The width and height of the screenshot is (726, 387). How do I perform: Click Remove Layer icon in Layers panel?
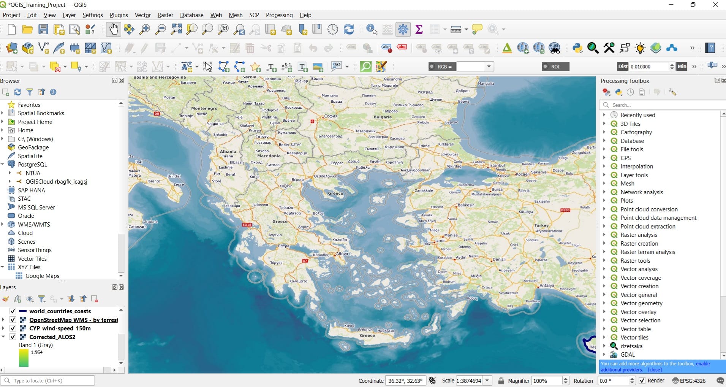pyautogui.click(x=95, y=299)
